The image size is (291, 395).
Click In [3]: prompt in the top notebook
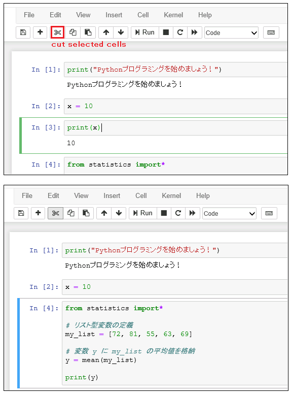[x=46, y=128]
